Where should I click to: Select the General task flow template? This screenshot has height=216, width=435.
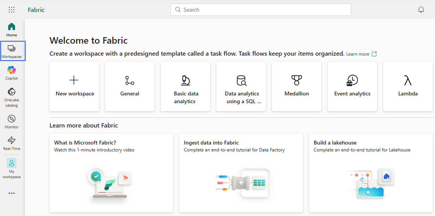coord(130,87)
